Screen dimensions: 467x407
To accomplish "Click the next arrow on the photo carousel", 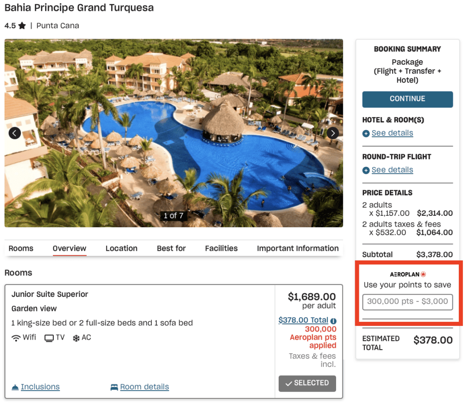I will click(x=333, y=133).
